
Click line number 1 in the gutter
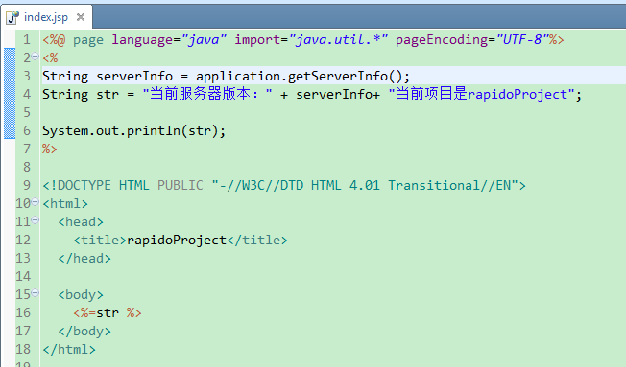(26, 40)
